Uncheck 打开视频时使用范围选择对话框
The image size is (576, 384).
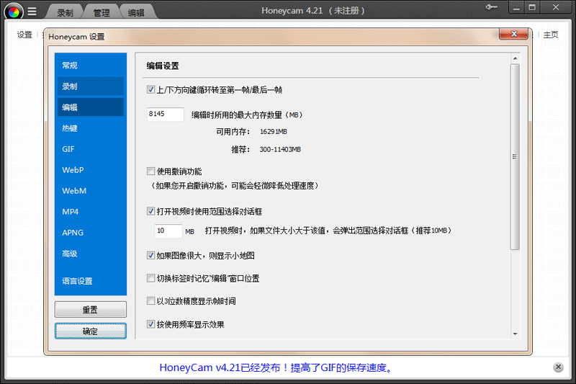(x=150, y=212)
